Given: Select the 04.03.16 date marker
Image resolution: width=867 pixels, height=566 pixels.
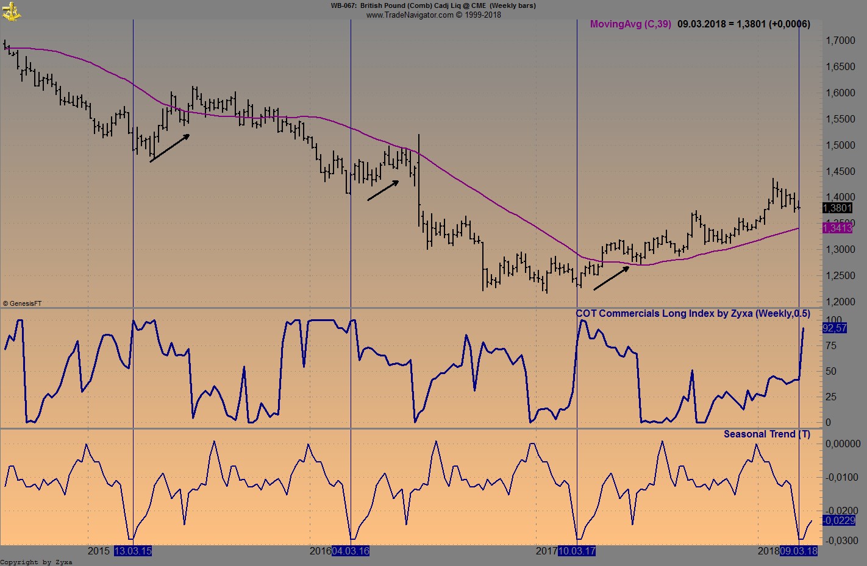Looking at the screenshot, I should point(351,551).
